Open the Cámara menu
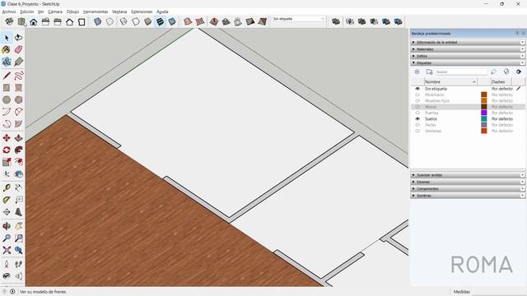The image size is (527, 296). point(55,12)
